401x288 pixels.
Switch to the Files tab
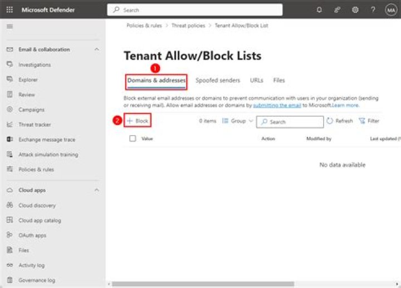click(279, 81)
